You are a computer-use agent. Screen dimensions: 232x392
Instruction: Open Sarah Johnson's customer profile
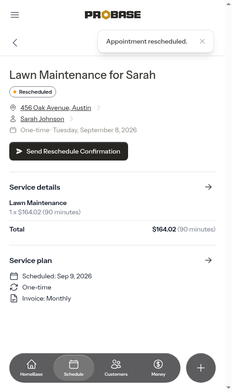[x=42, y=119]
